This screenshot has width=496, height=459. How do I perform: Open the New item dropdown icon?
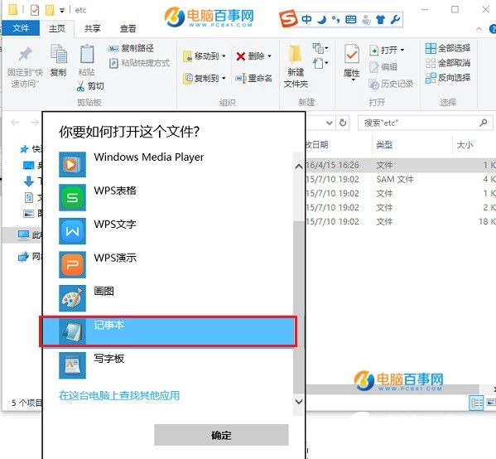320,48
